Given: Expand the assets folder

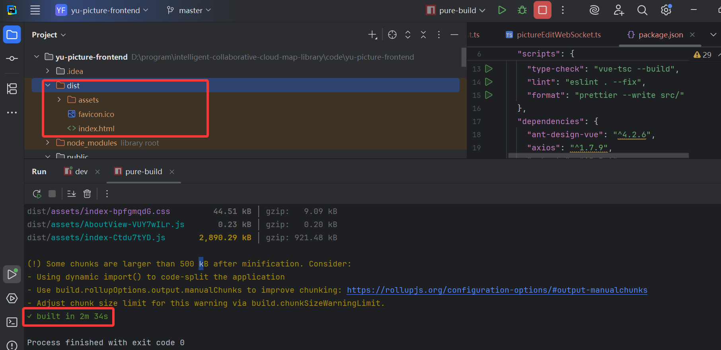Looking at the screenshot, I should point(59,100).
